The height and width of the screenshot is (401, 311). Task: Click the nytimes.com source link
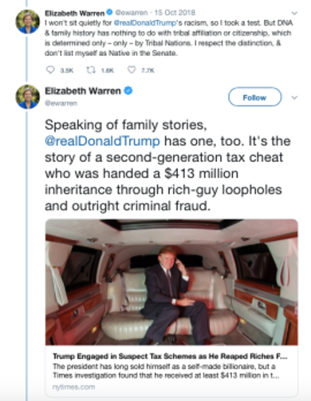74,387
